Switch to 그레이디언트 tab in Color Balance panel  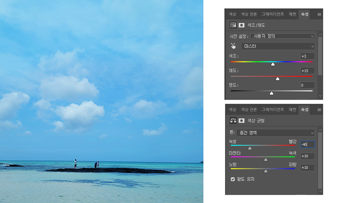(x=273, y=110)
